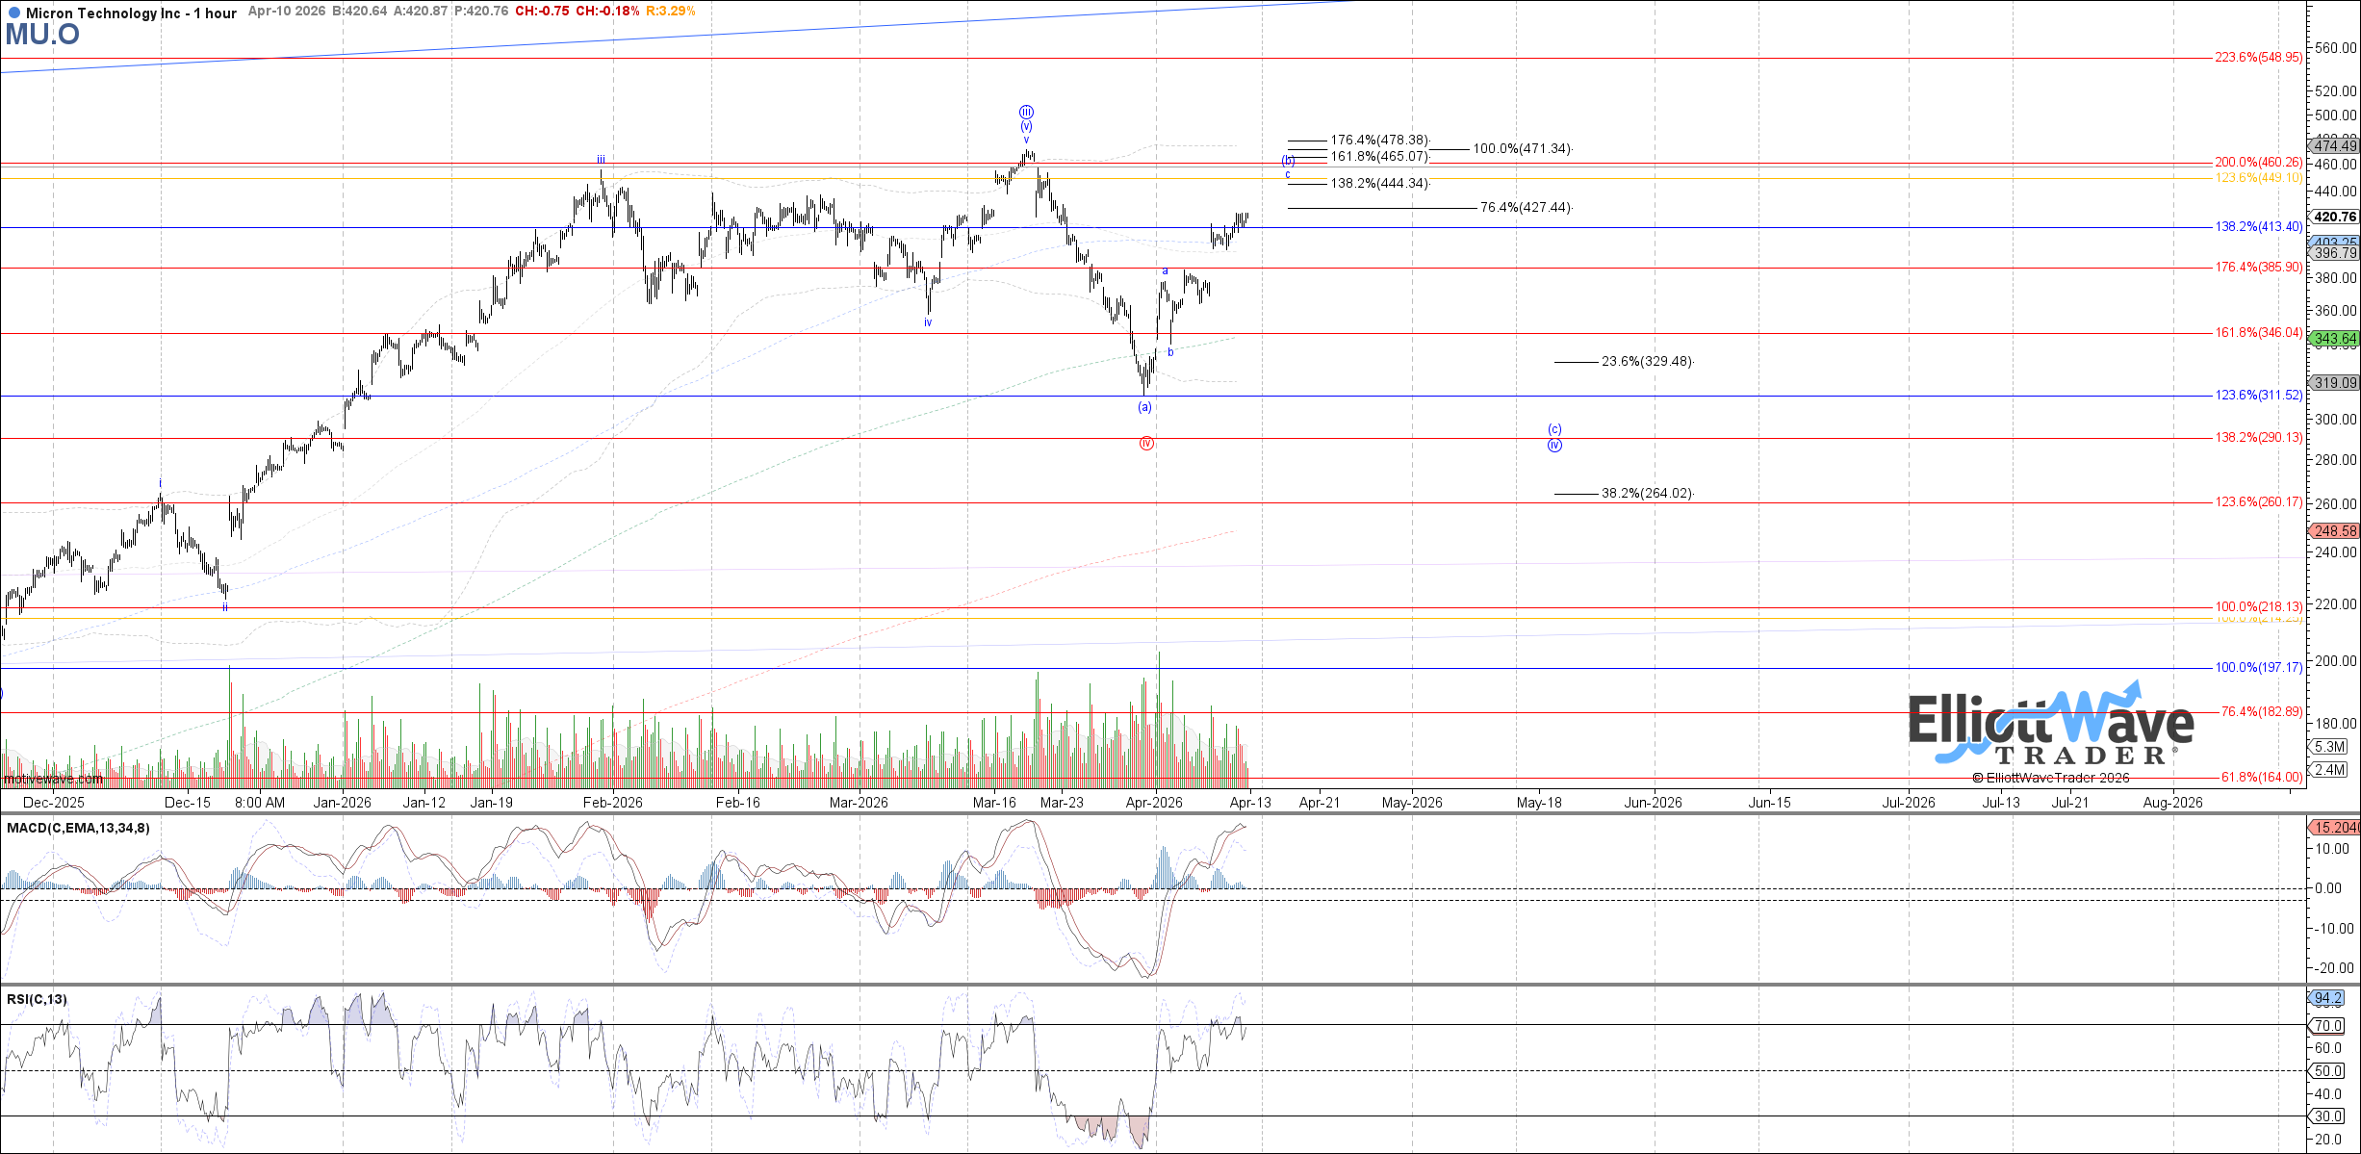Click the 15.204 MACD value tag

tap(2335, 828)
